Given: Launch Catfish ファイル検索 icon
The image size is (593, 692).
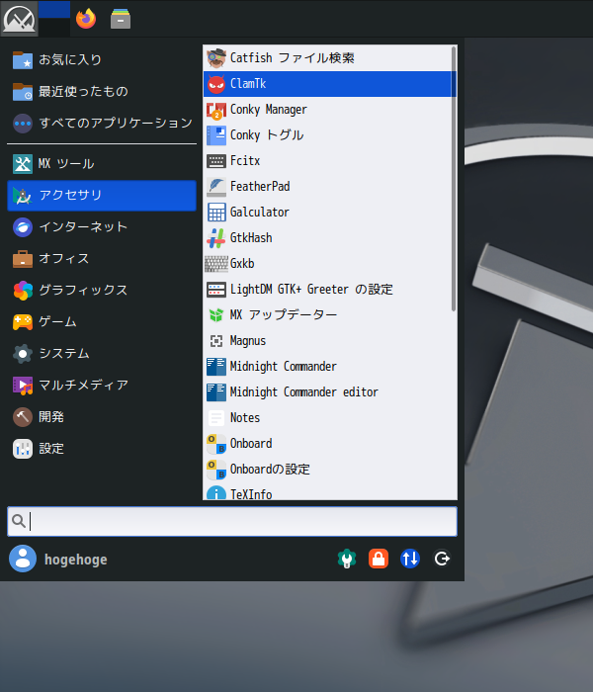Looking at the screenshot, I should [216, 58].
